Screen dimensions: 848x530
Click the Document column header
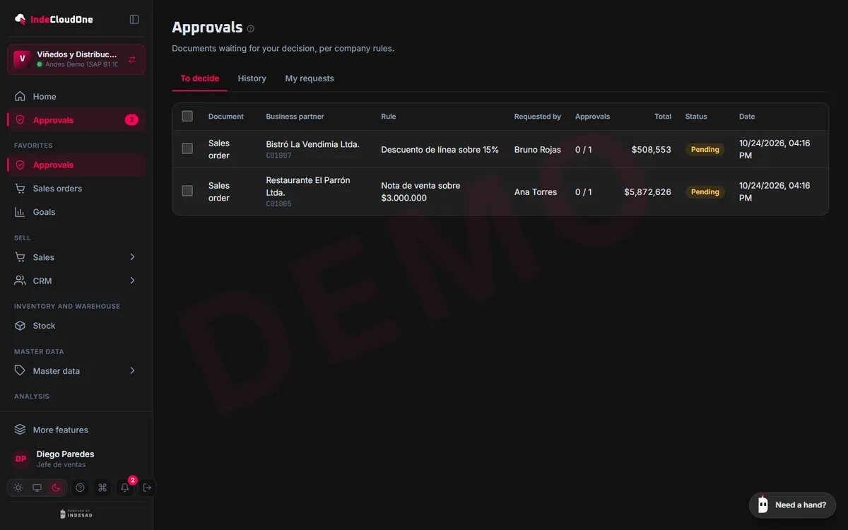(226, 117)
